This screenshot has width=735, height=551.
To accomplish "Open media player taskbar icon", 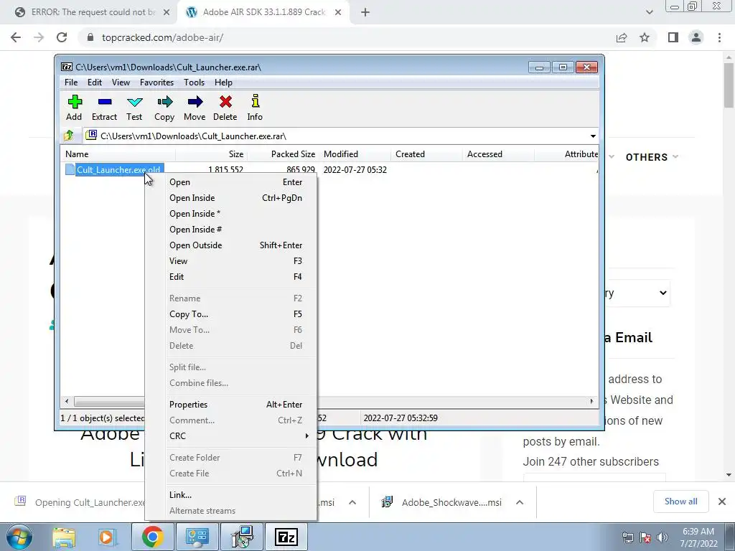I will click(x=107, y=537).
